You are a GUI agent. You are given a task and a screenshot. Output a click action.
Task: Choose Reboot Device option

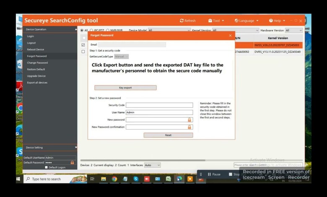tap(36, 49)
